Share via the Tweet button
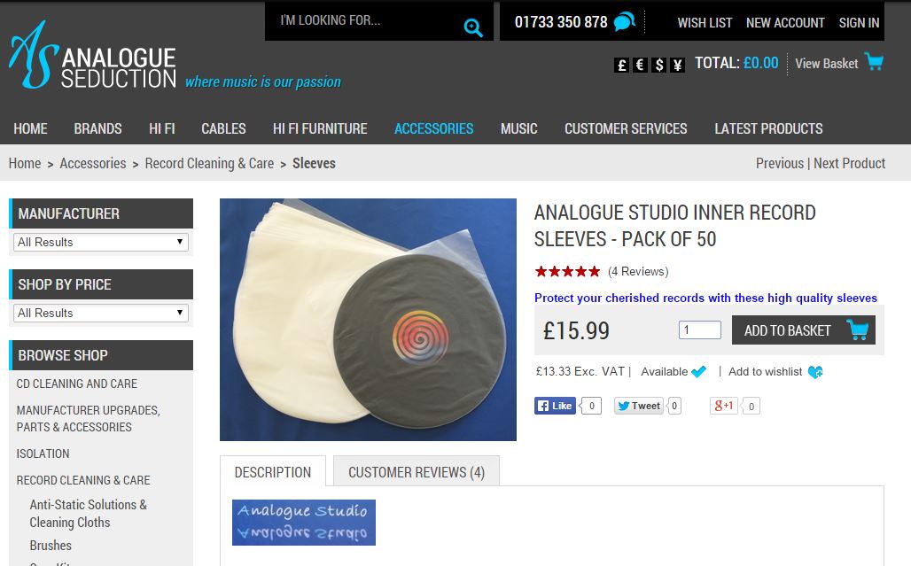 (639, 406)
